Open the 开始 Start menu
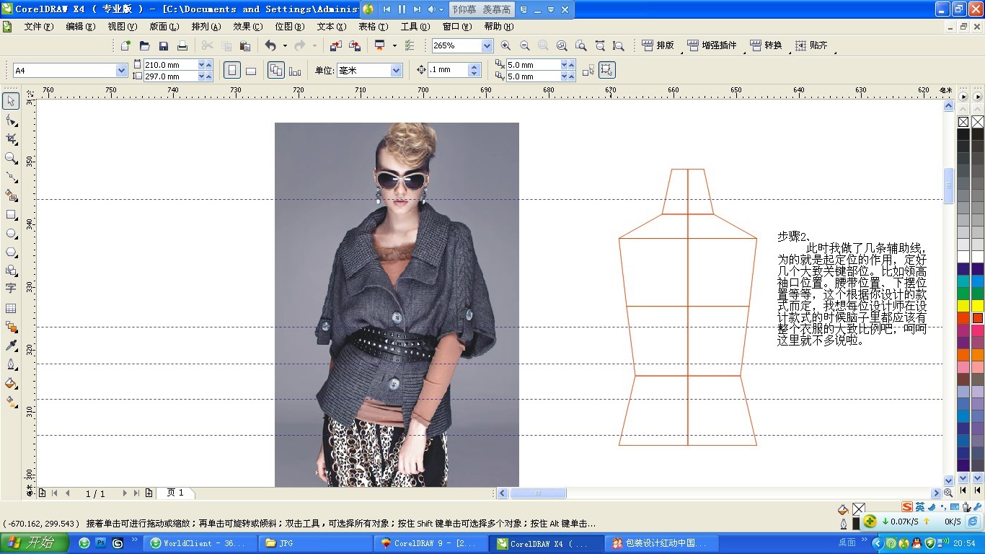This screenshot has width=985, height=554. click(x=34, y=543)
